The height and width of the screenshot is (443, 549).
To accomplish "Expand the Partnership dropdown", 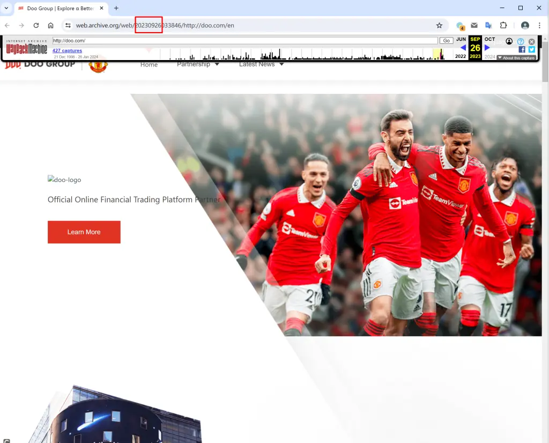I will pos(198,64).
